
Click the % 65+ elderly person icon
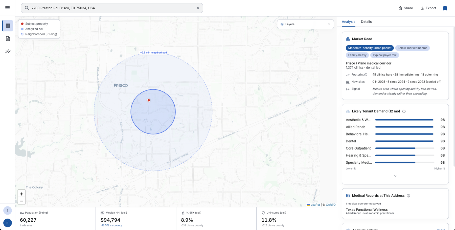pos(183,213)
